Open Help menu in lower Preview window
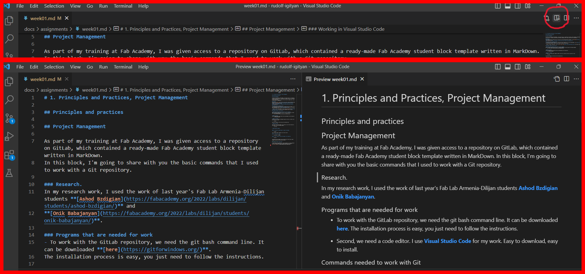 coord(143,67)
